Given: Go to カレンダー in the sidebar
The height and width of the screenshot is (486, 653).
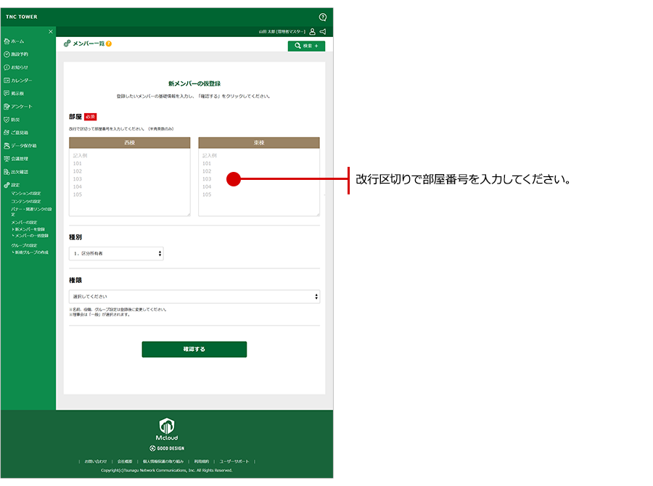Looking at the screenshot, I should click(21, 81).
